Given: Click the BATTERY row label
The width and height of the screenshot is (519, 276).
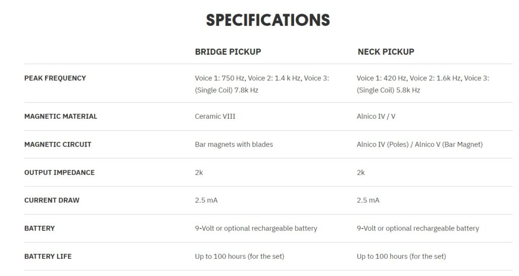Looking at the screenshot, I should (x=40, y=228).
